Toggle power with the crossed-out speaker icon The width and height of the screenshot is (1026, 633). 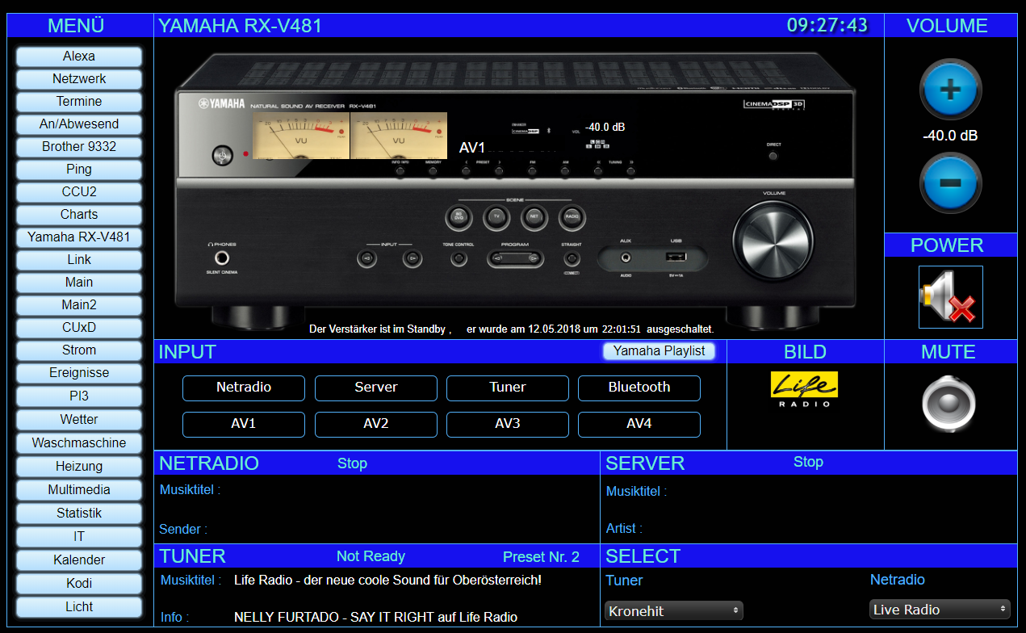(951, 297)
